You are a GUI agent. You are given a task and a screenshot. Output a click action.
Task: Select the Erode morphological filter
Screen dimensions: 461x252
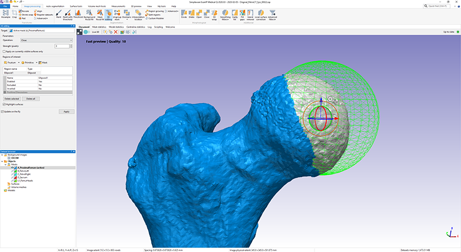tap(184, 13)
